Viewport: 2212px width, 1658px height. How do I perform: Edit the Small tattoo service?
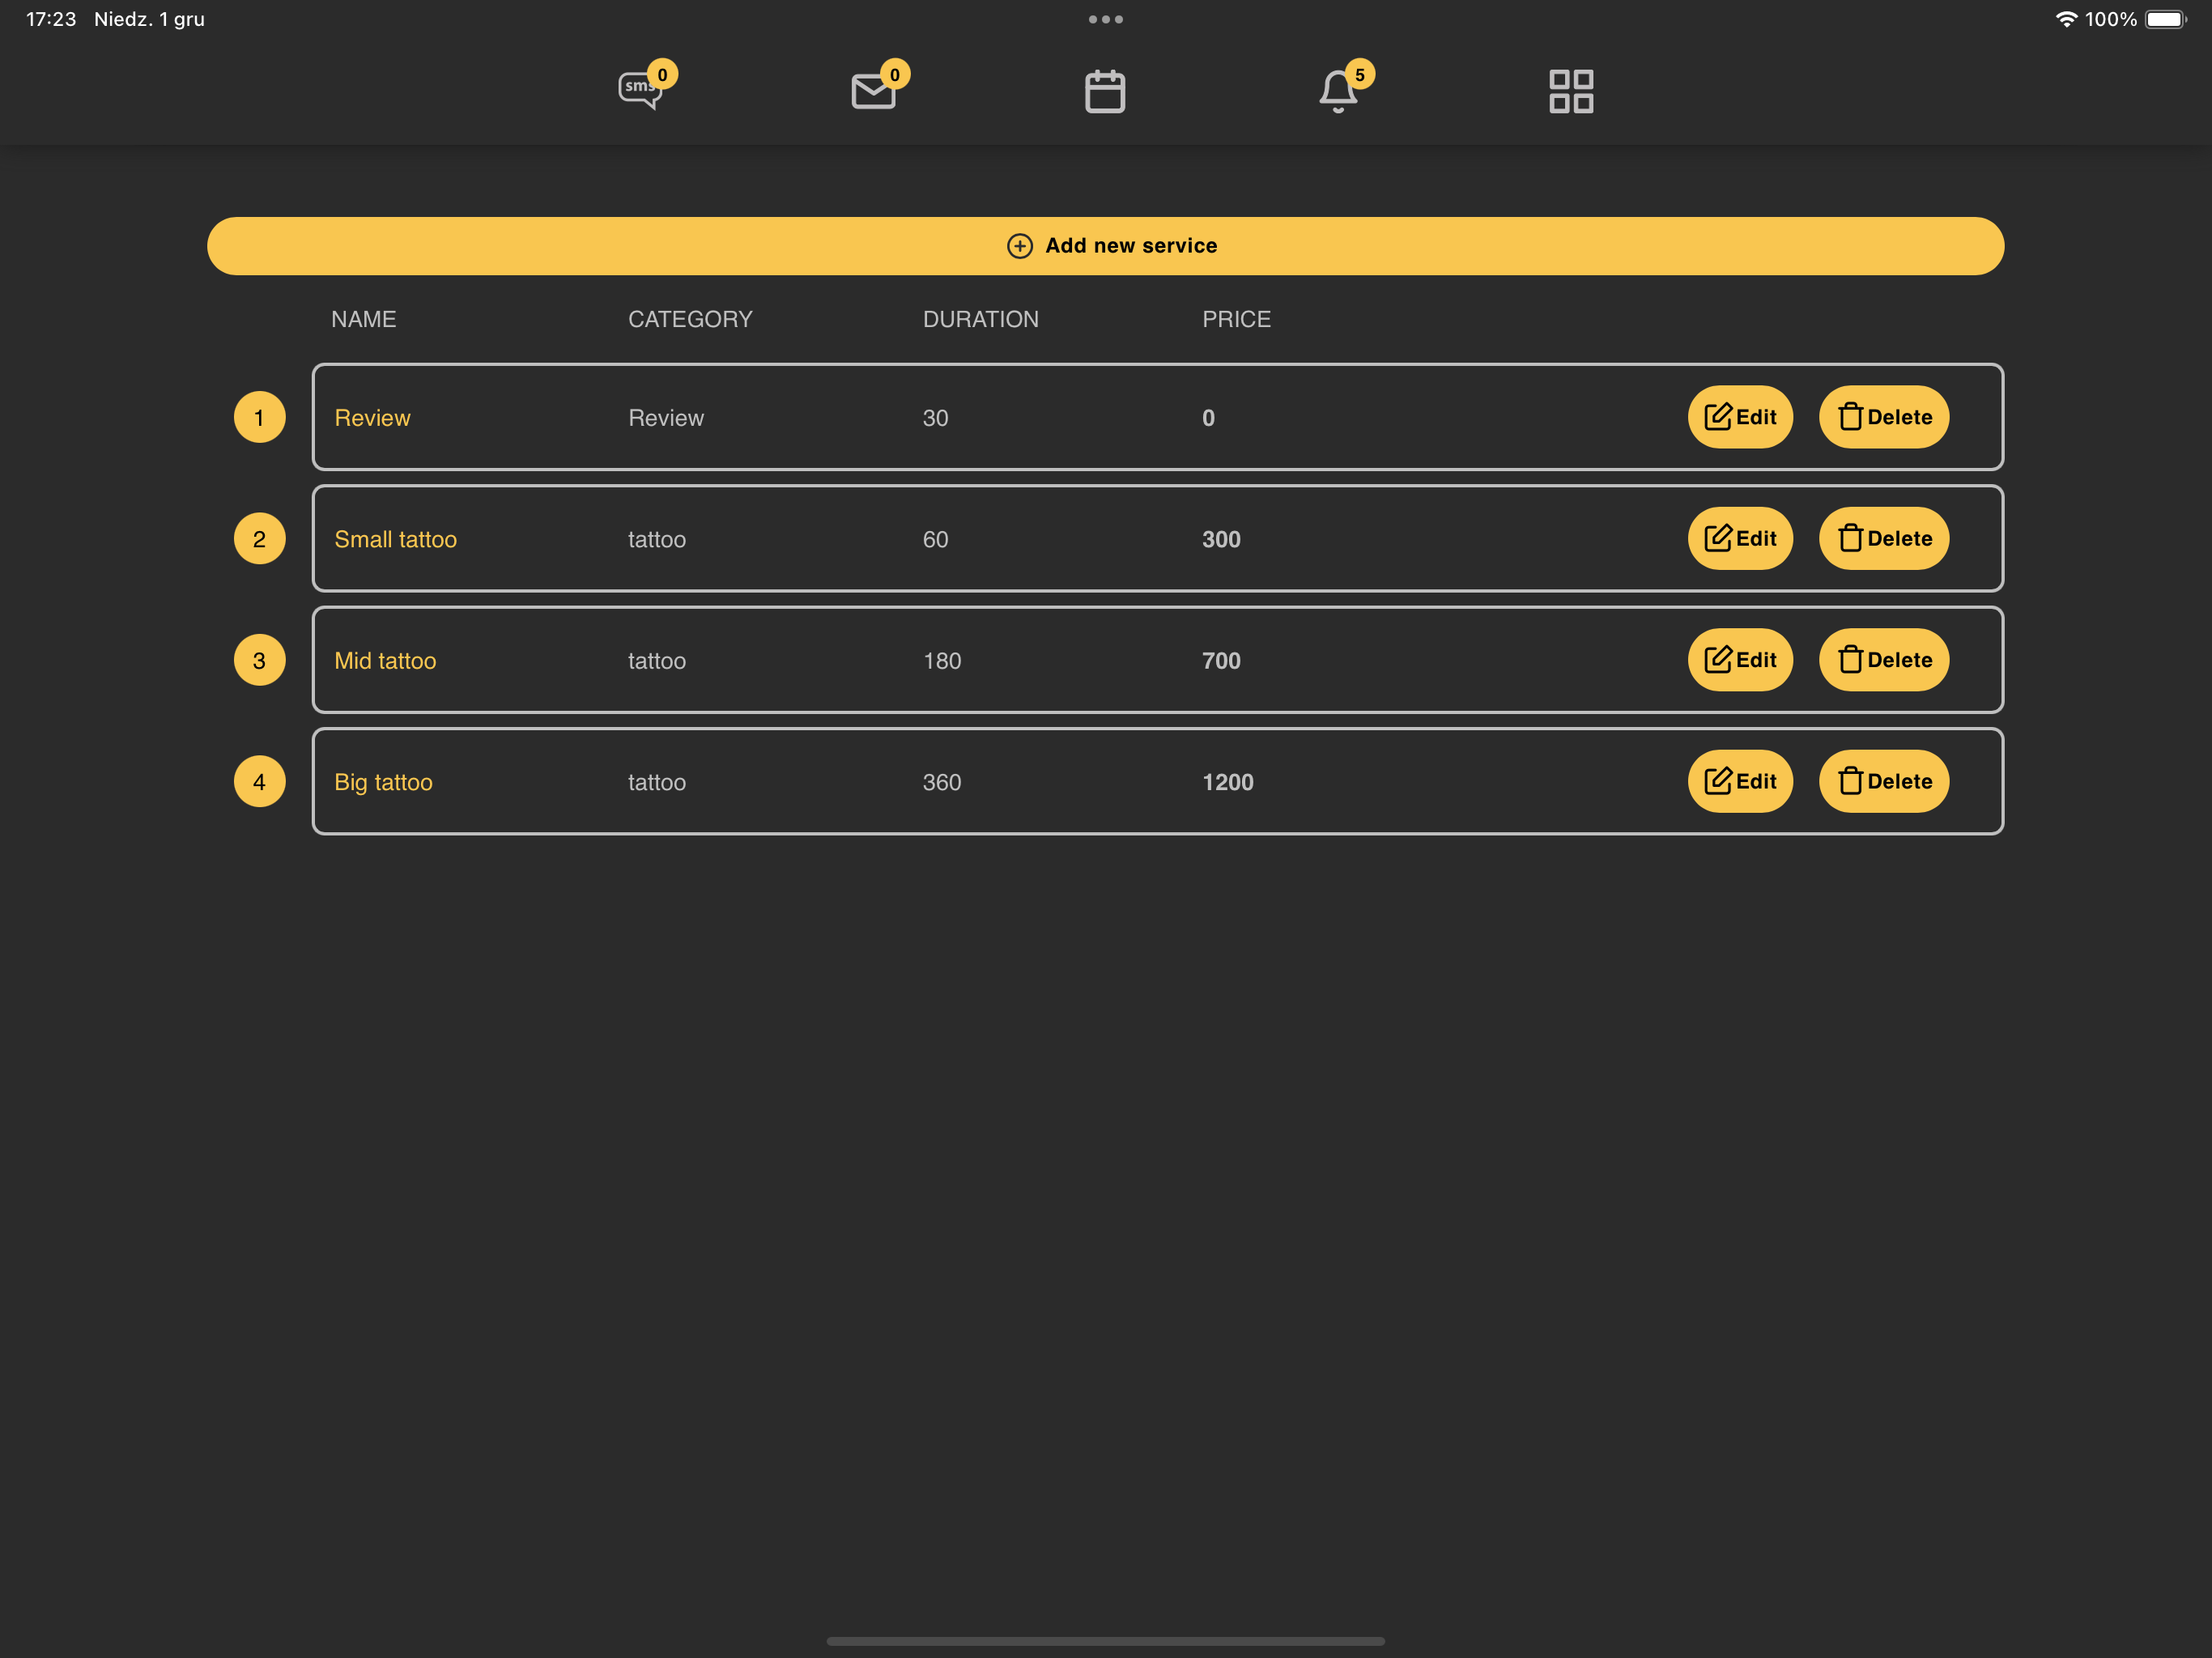1740,539
